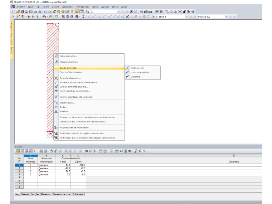Open the CC1 load case dropdown
The image size is (272, 204).
point(119,11)
